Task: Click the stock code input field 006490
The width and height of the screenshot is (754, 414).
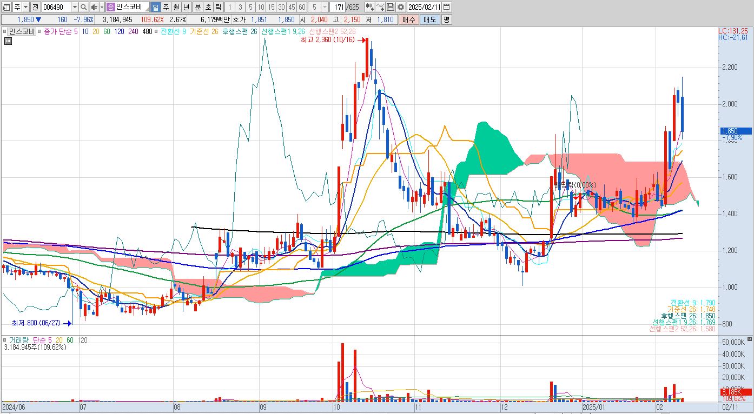Action: click(56, 7)
